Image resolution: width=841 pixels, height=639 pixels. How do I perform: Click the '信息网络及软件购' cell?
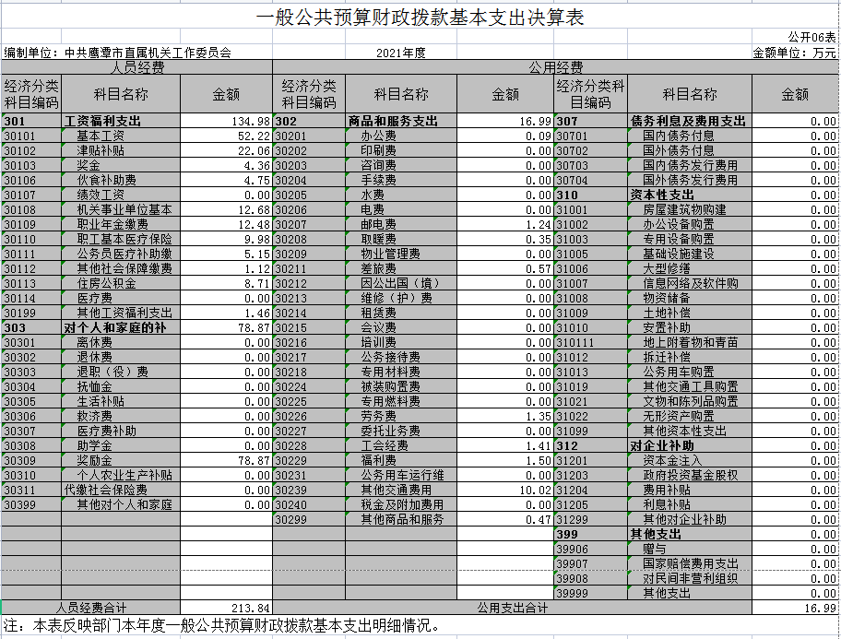tap(690, 283)
